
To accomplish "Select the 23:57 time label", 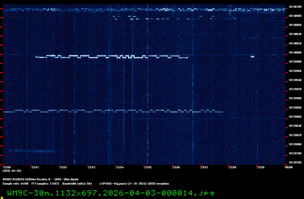I will tap(204, 167).
